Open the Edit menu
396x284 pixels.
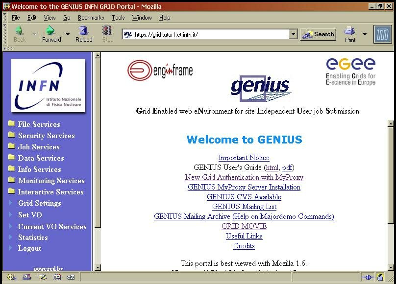[32, 18]
